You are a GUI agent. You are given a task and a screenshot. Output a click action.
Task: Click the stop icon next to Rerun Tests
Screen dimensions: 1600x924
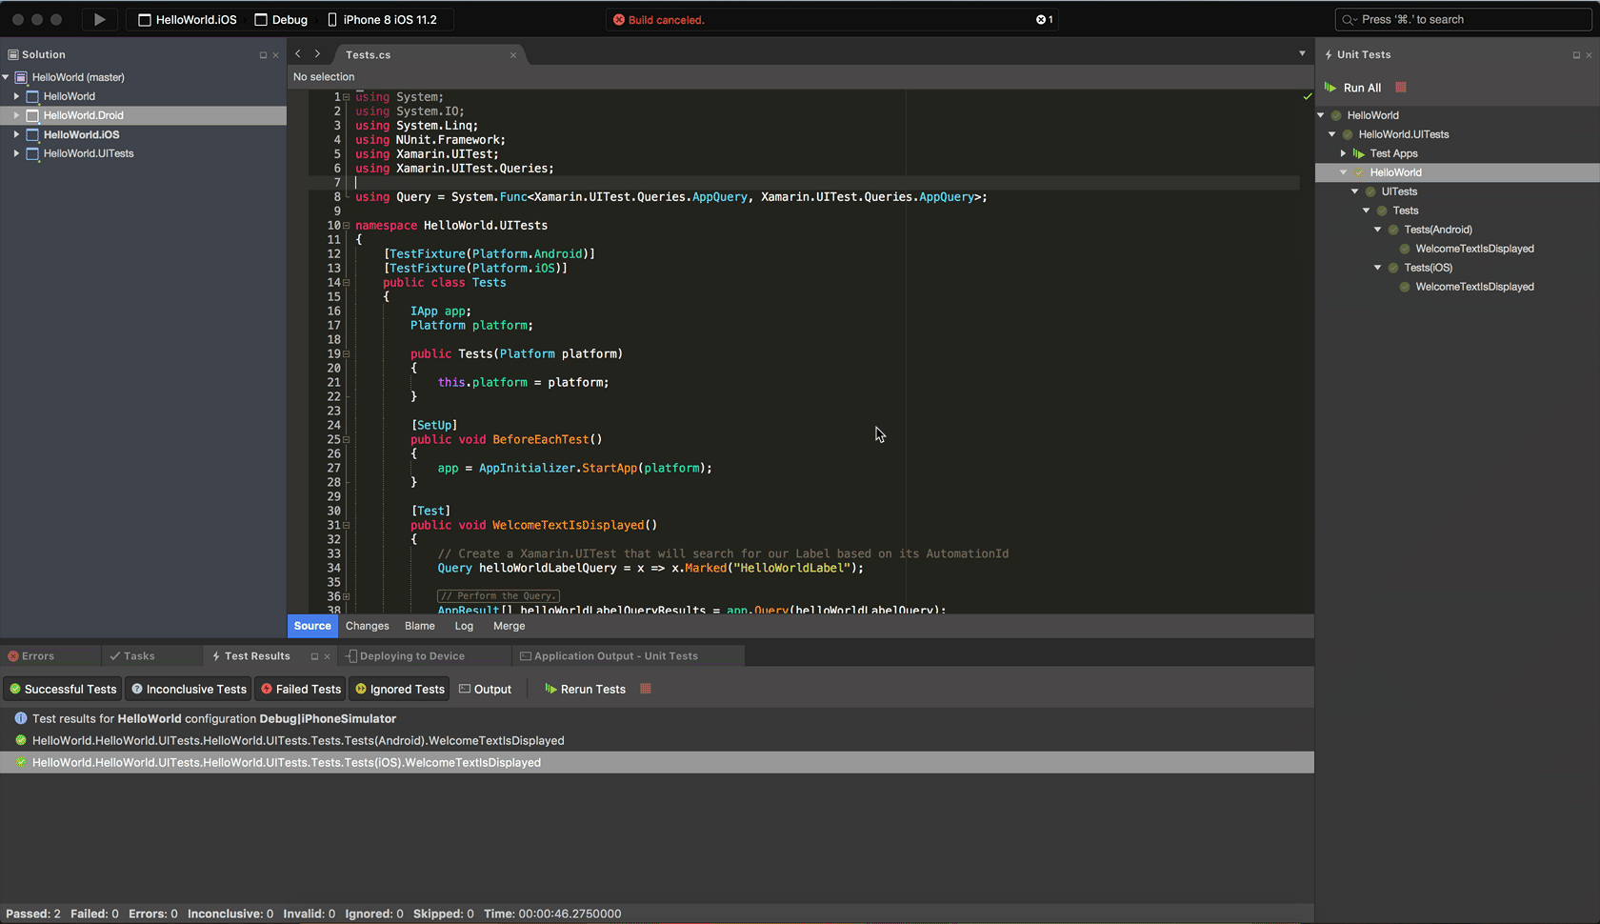[646, 689]
